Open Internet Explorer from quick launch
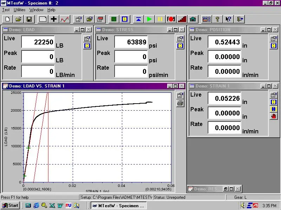This screenshot has height=210, width=281. [x=36, y=205]
